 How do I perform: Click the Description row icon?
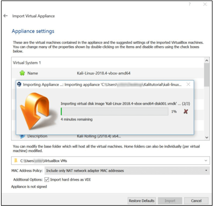tap(22, 136)
